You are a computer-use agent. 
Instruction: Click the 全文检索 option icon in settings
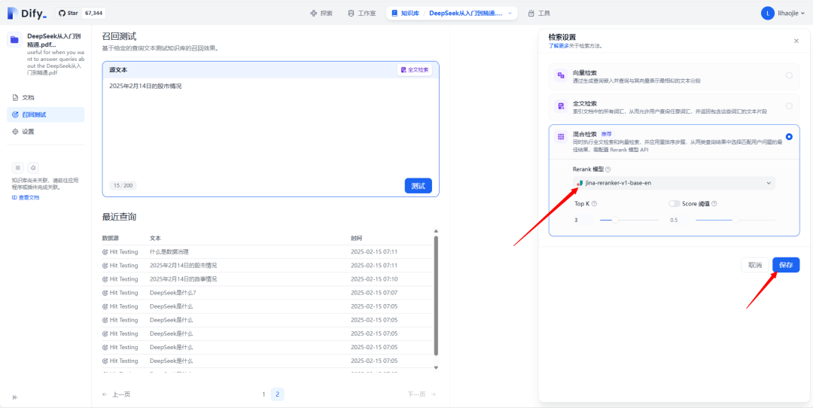tap(561, 106)
